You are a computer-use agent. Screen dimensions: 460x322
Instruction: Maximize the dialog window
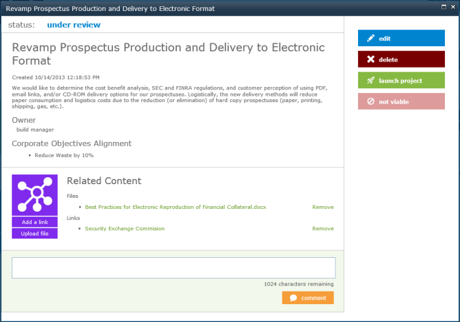441,8
